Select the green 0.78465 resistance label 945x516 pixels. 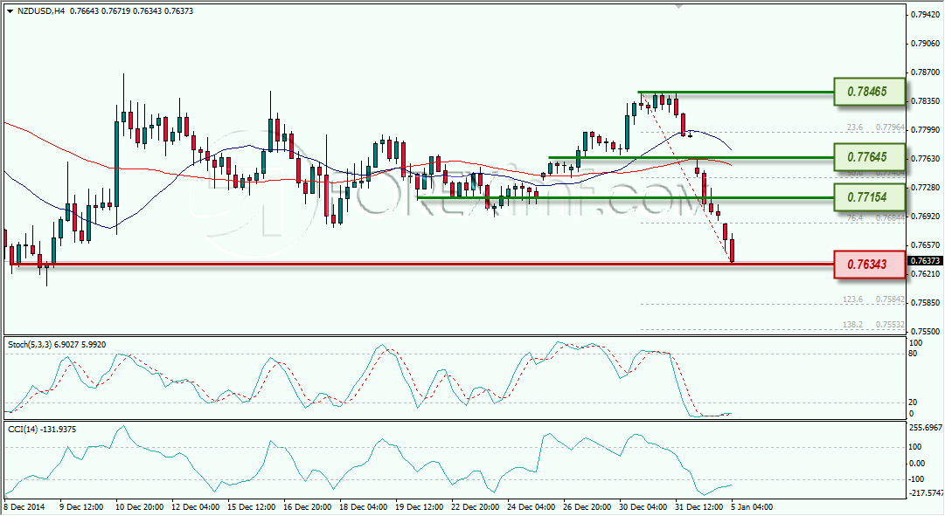click(x=870, y=93)
